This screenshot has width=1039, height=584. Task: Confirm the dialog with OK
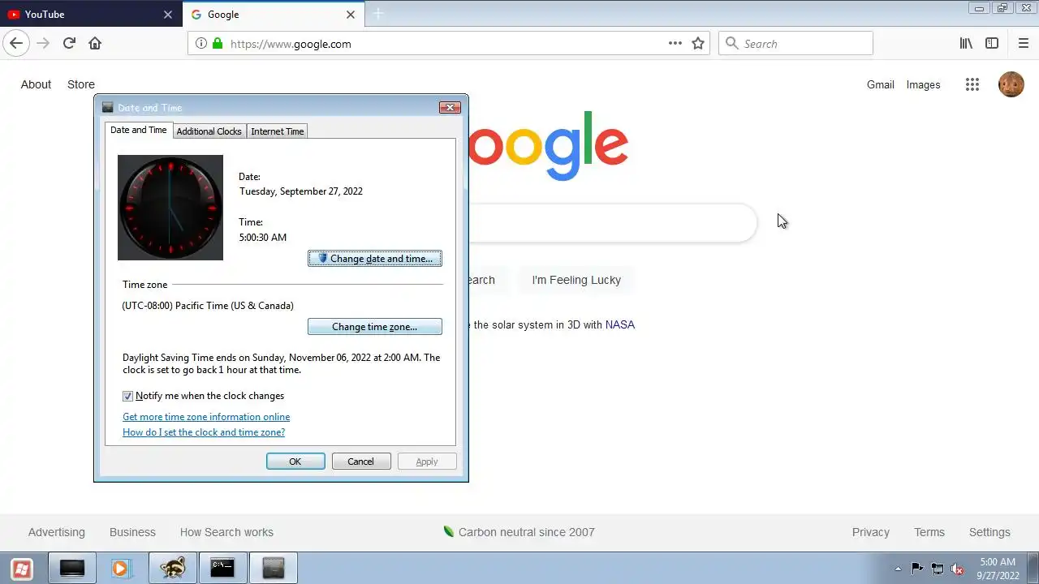tap(295, 462)
